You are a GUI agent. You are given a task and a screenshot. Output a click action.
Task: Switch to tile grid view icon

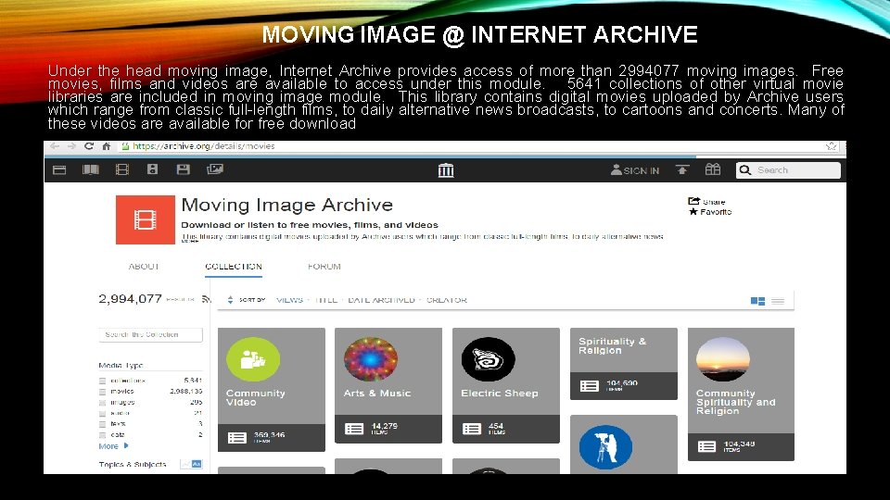[757, 301]
